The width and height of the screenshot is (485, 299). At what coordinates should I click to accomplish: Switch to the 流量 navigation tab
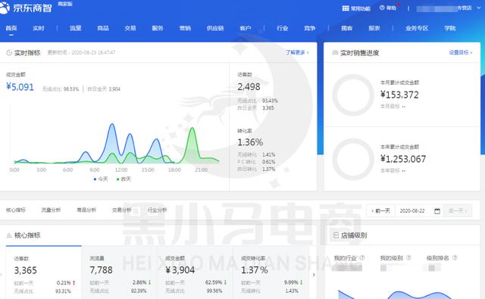pyautogui.click(x=76, y=28)
